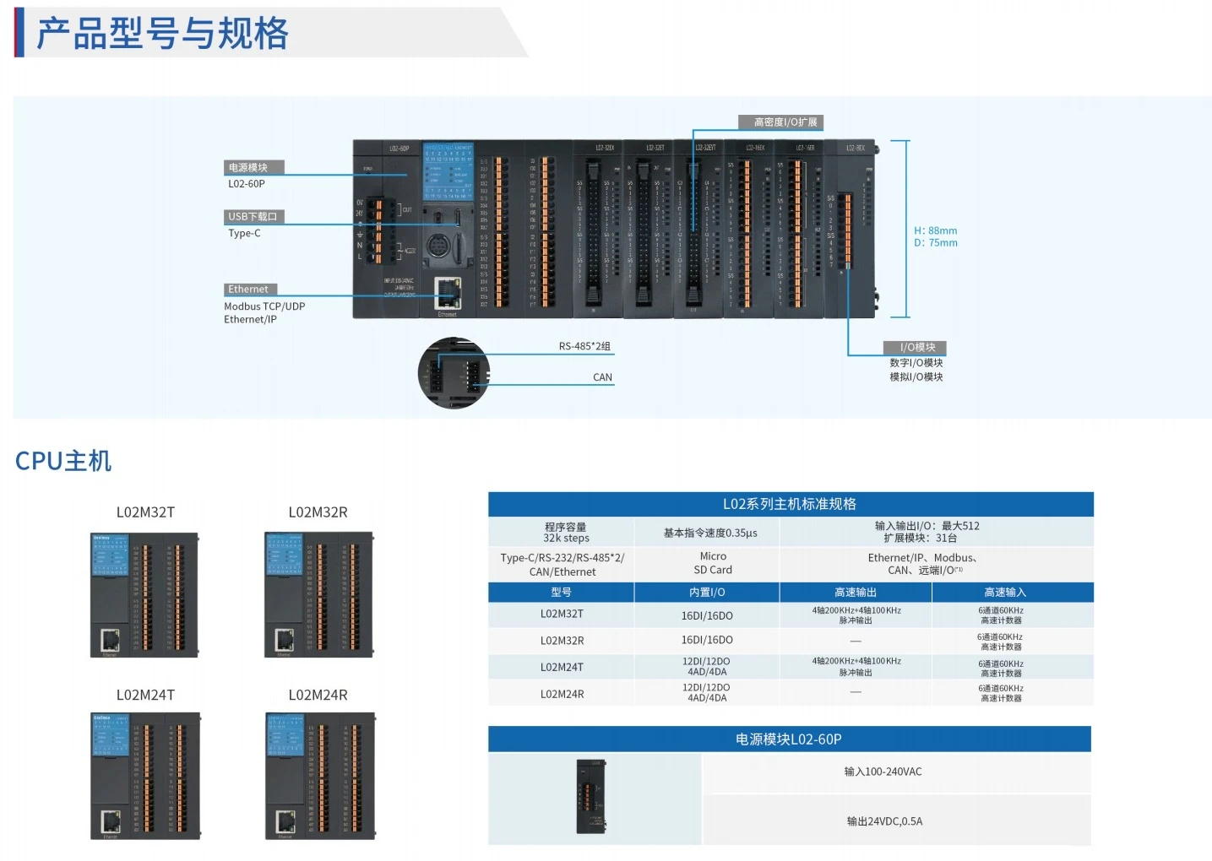Image resolution: width=1212 pixels, height=861 pixels.
Task: Click the 电源模块L02-60P section header
Action: 790,739
